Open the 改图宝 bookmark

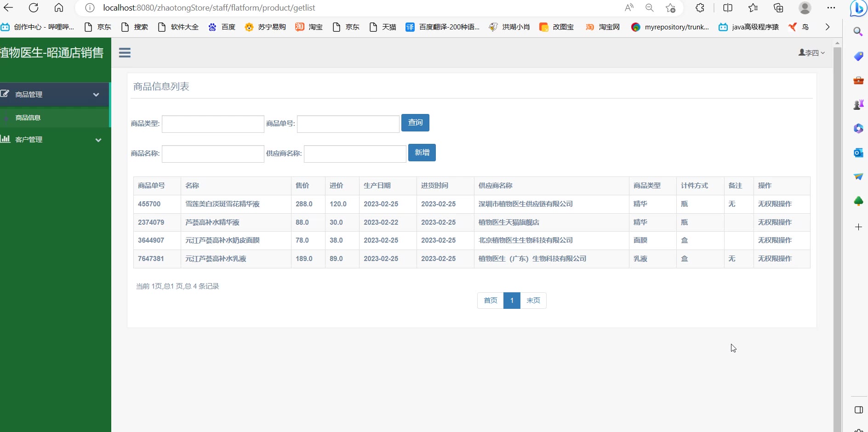pos(557,27)
